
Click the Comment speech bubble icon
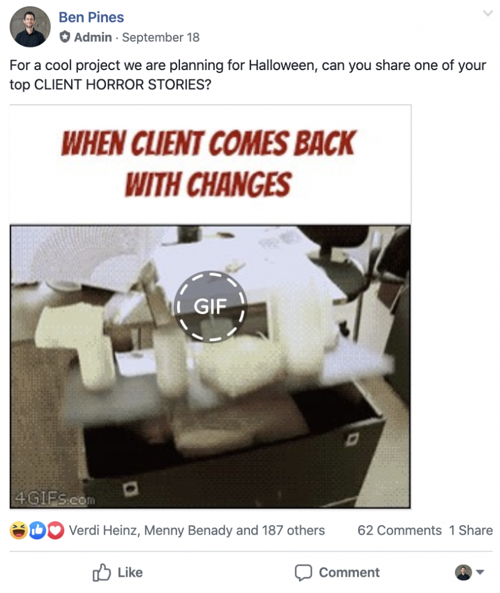point(303,573)
